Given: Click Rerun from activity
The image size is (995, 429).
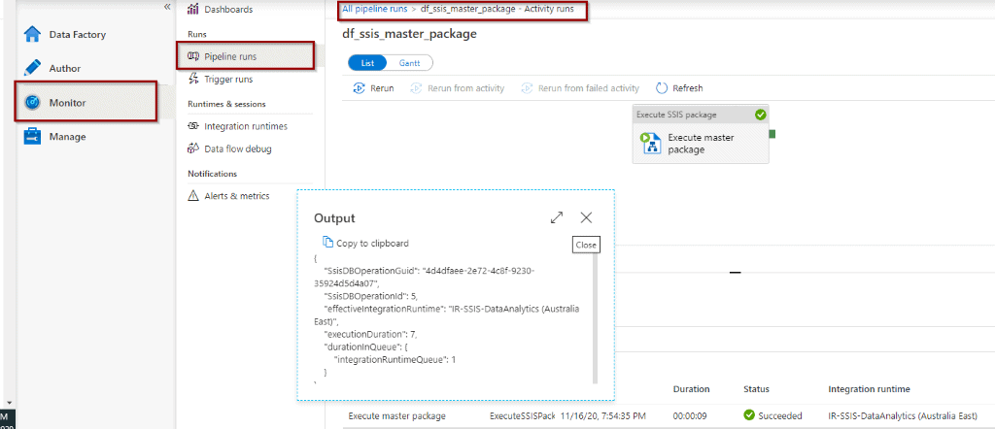Looking at the screenshot, I should click(x=457, y=88).
